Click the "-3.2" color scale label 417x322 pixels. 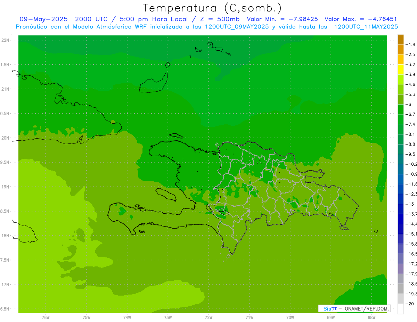pos(410,65)
